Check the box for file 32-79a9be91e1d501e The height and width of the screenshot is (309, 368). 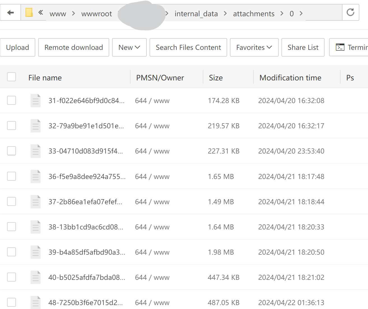[x=11, y=126]
